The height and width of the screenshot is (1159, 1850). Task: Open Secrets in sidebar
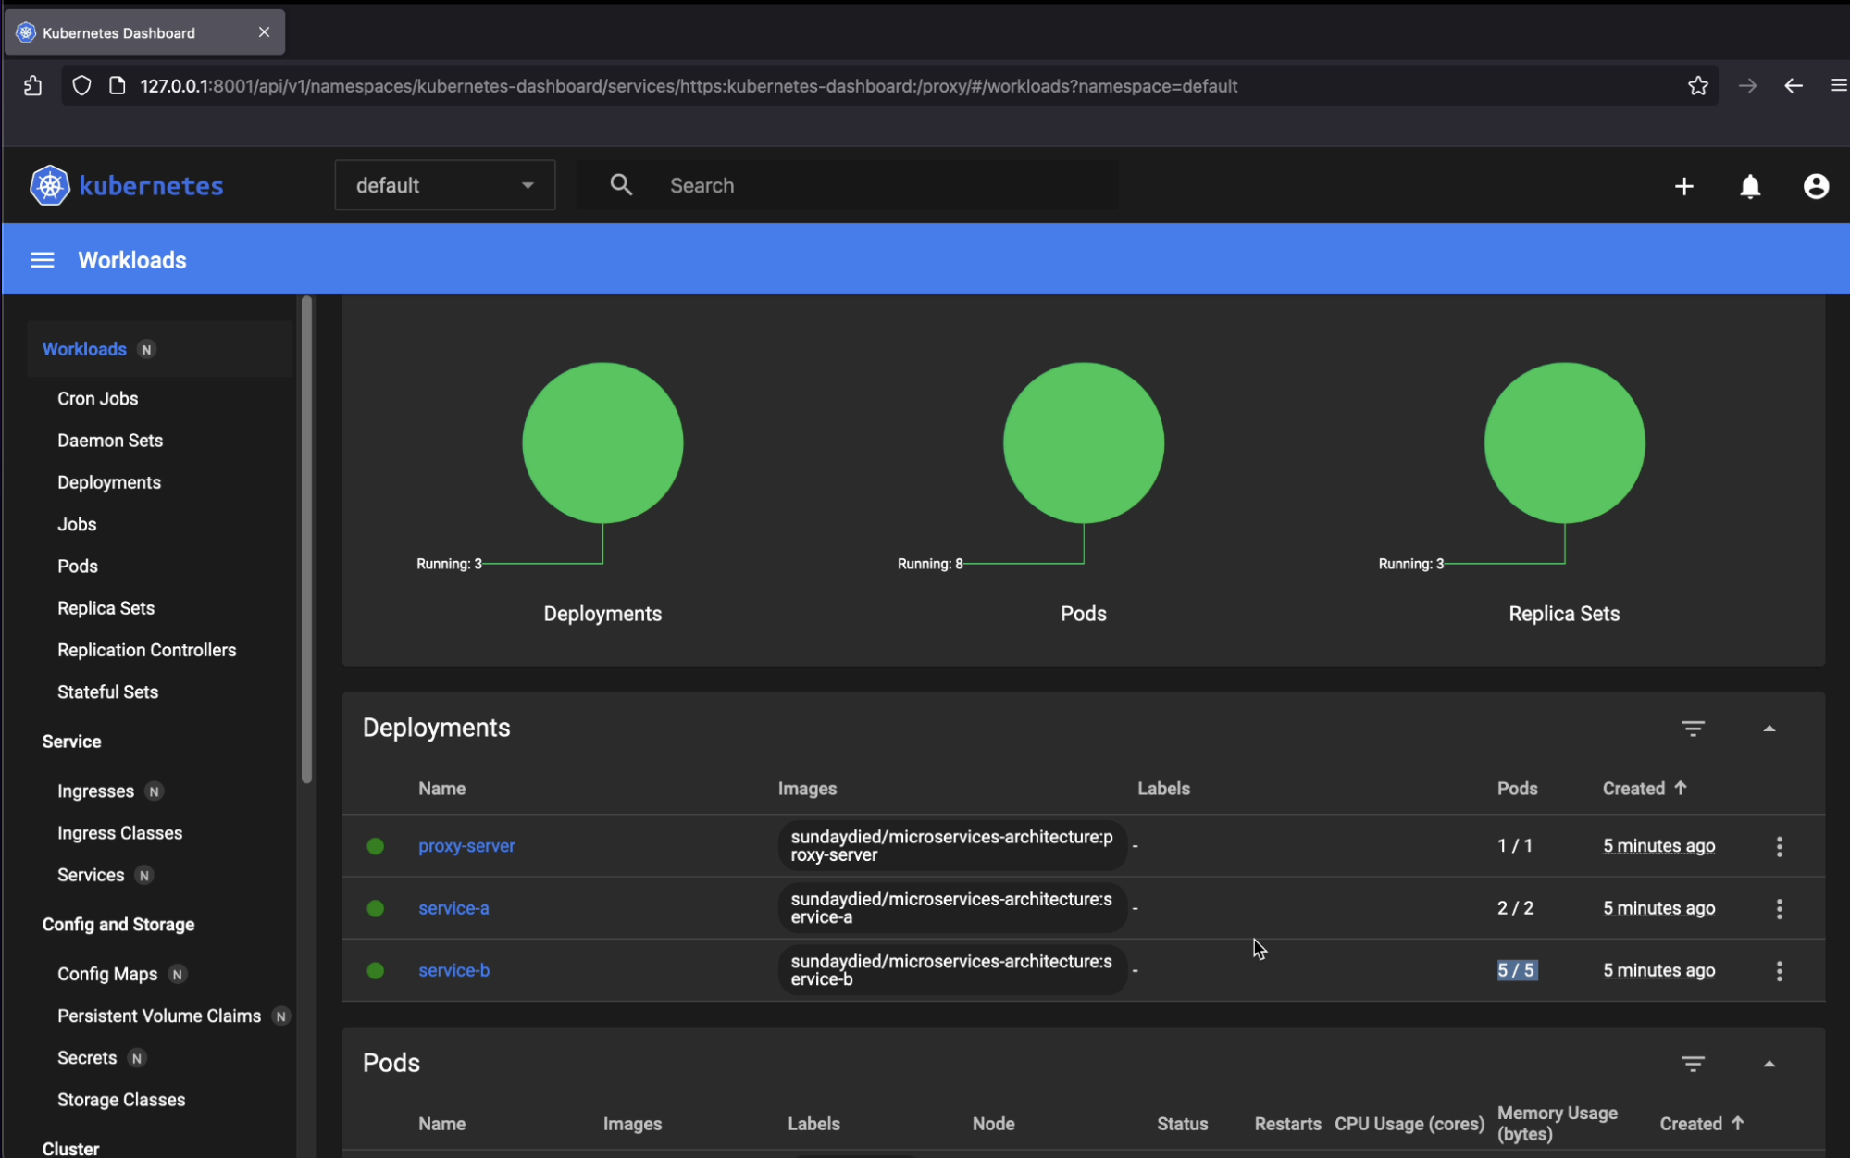[87, 1058]
